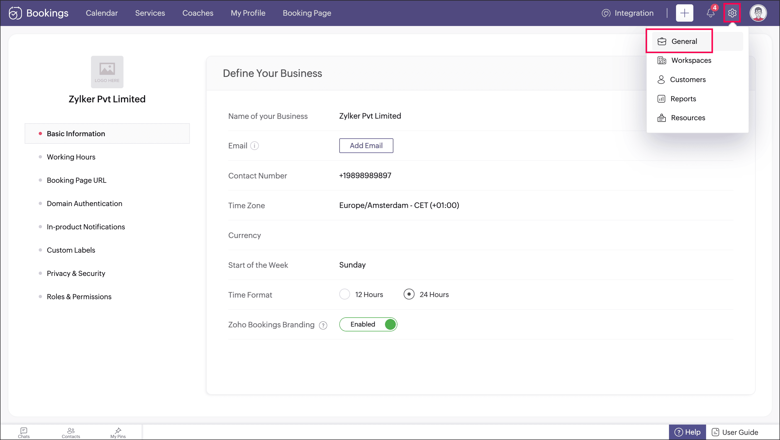780x440 pixels.
Task: Select the 12 Hours time format
Action: pos(344,294)
